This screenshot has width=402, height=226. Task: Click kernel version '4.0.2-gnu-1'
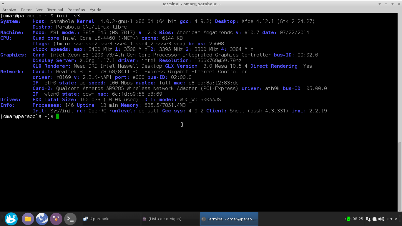coord(117,21)
